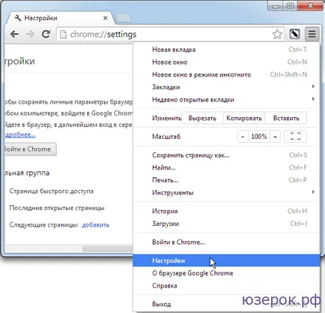Image resolution: width=325 pixels, height=313 pixels.
Task: Click the Копировать button
Action: pos(244,118)
